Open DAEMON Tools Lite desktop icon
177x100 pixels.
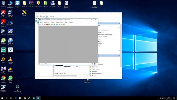(x=11, y=42)
